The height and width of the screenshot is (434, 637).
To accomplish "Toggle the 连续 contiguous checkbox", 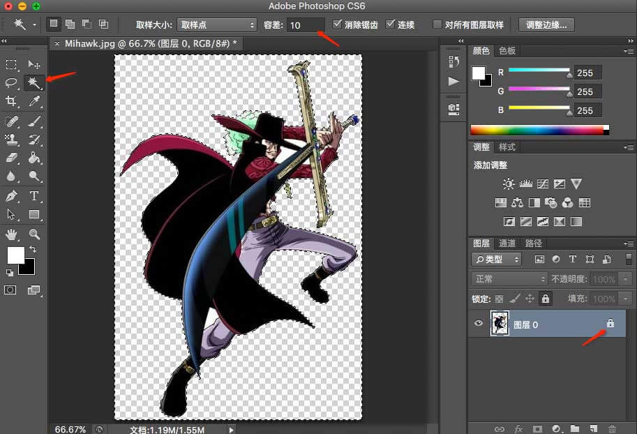I will pos(390,24).
